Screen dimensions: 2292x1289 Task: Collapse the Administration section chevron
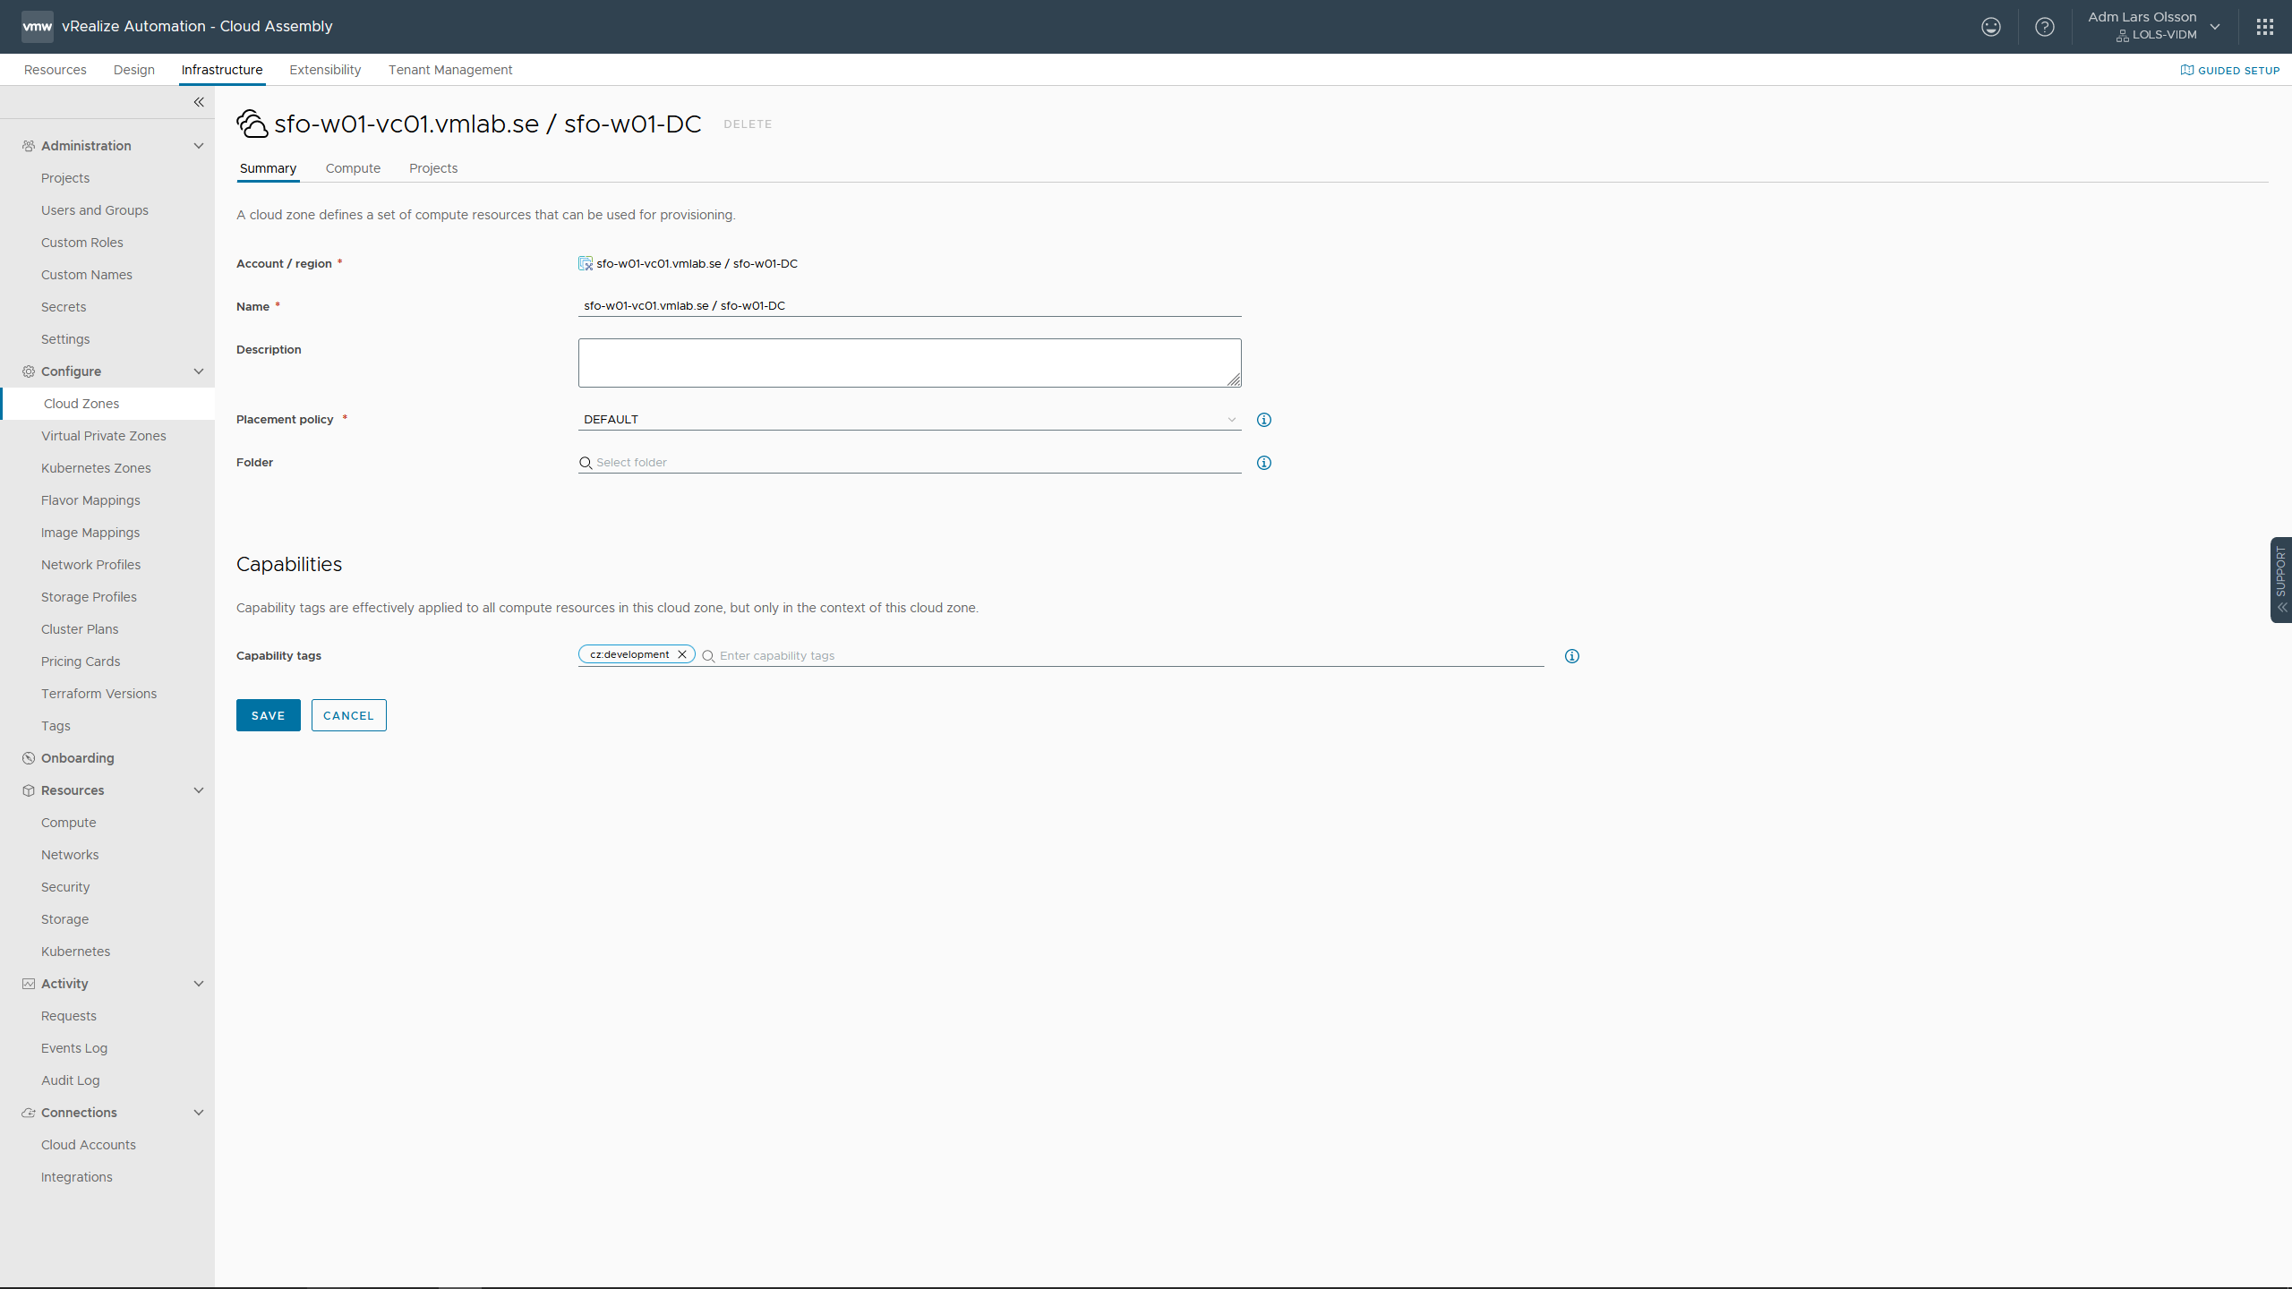[199, 146]
